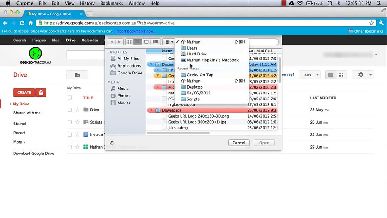The image size is (387, 218).
Task: Select Users in the path popup
Action: (x=211, y=48)
